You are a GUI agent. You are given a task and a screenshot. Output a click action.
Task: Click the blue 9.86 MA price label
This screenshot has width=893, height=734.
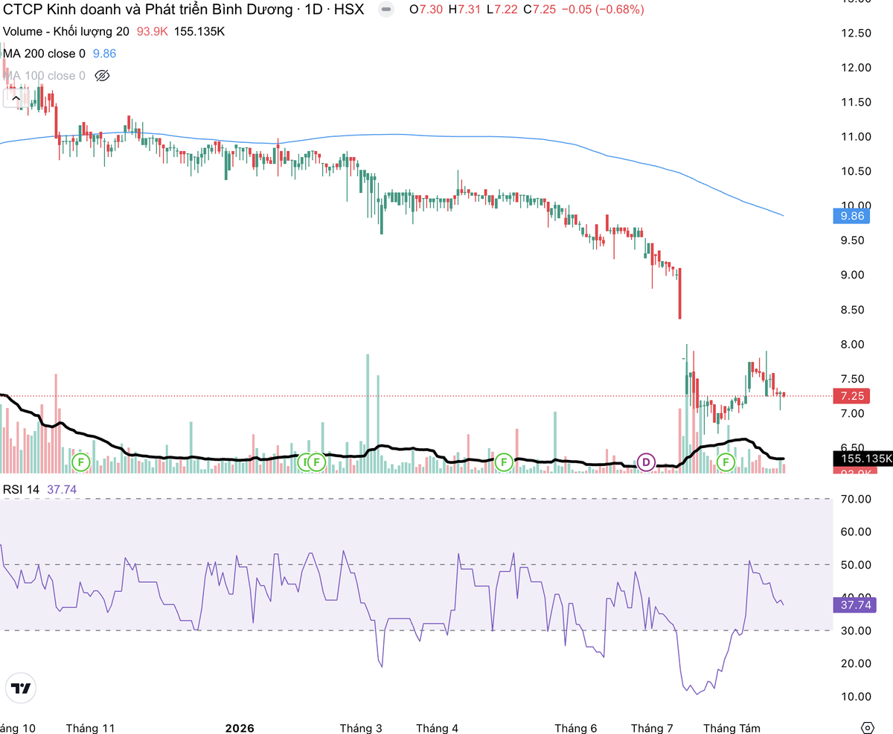(852, 217)
